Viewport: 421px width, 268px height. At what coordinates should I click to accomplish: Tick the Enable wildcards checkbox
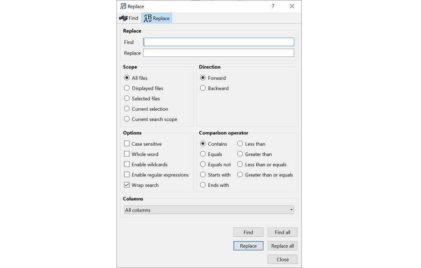[x=127, y=164]
